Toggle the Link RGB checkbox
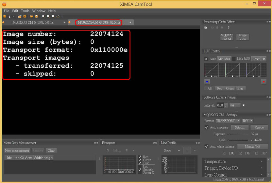The image size is (272, 183). pyautogui.click(x=234, y=59)
